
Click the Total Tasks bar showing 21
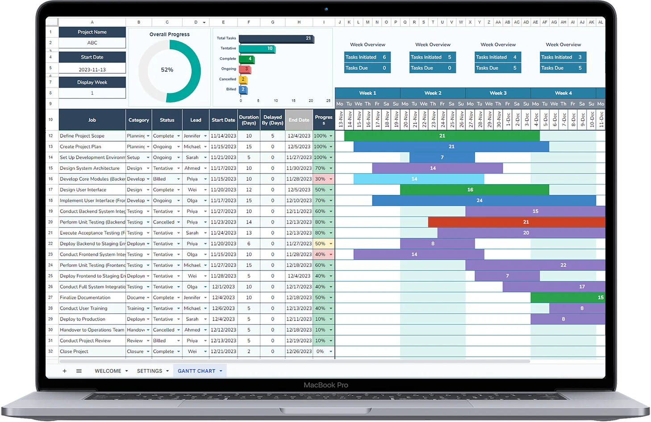[x=276, y=39]
